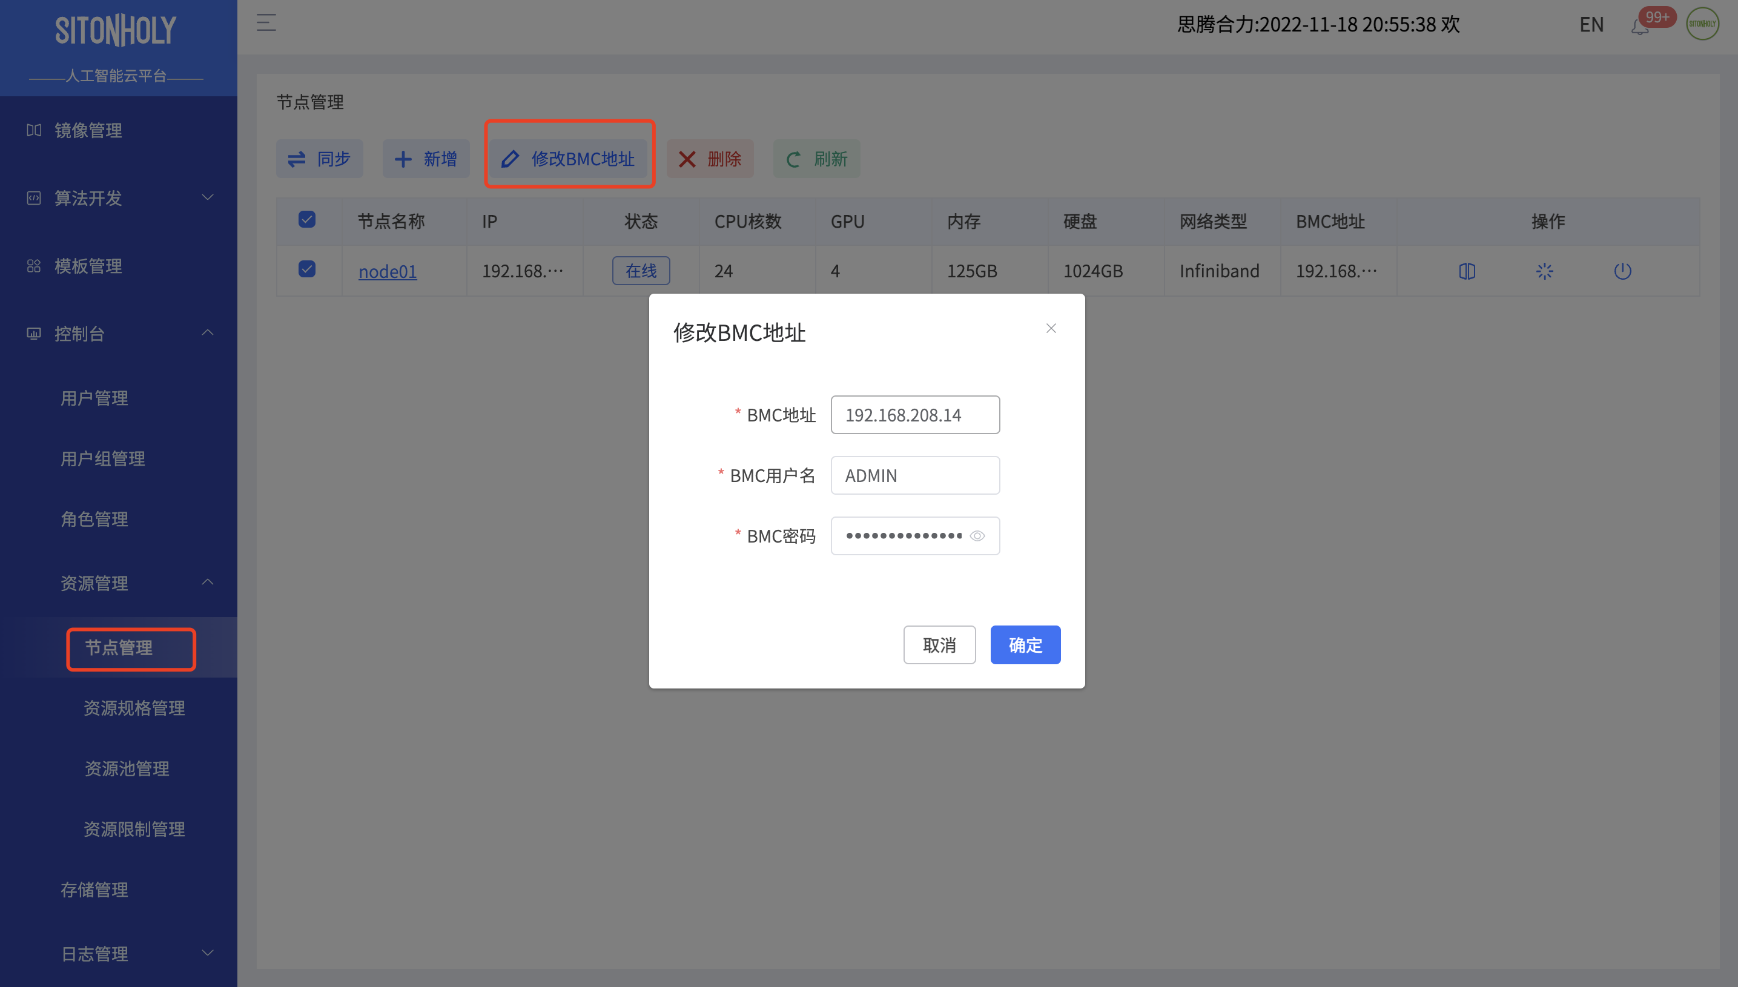Screen dimensions: 1738x987
Task: Confirm with the 确定 button
Action: tap(1025, 645)
